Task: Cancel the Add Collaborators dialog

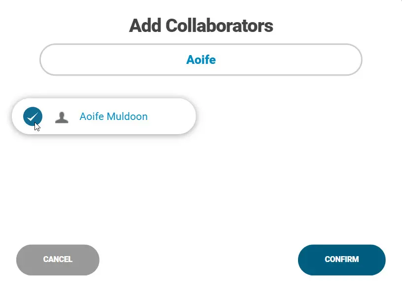Action: pos(58,260)
